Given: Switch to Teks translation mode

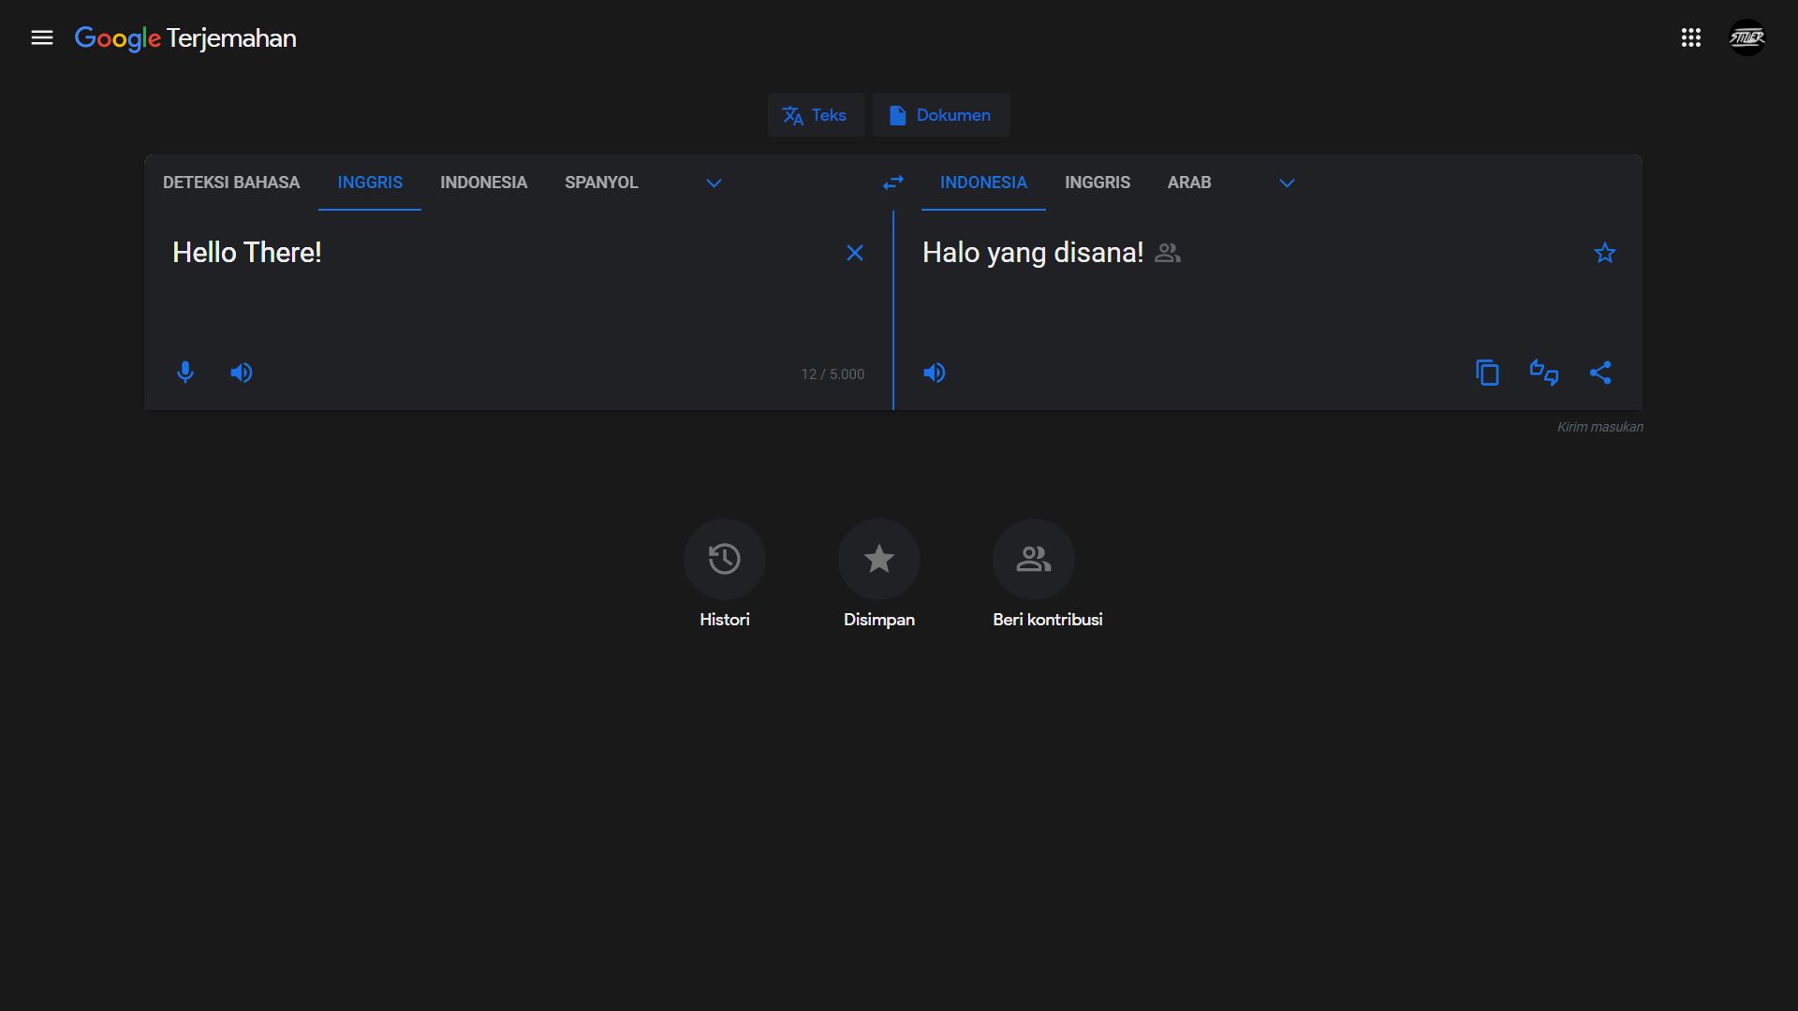Looking at the screenshot, I should [x=816, y=115].
